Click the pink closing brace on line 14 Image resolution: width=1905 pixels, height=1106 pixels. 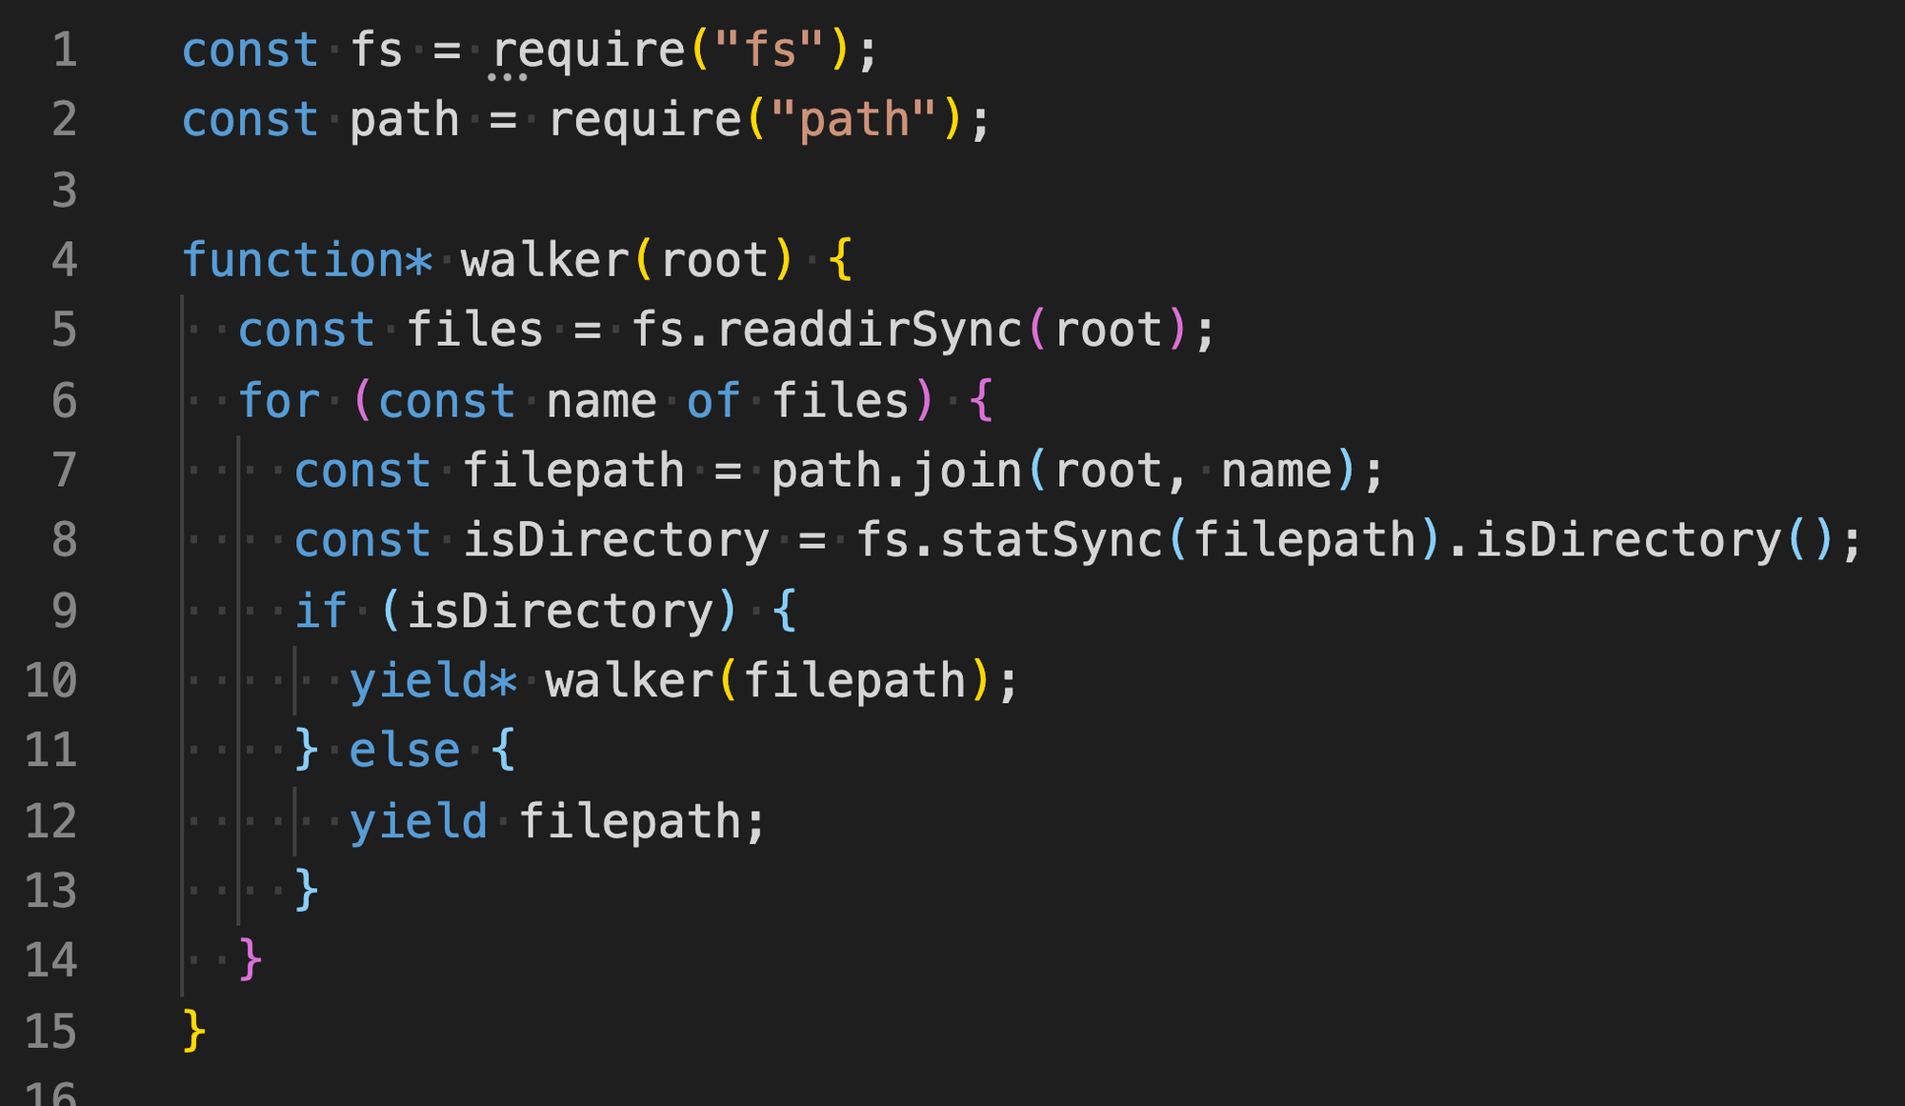[x=251, y=959]
